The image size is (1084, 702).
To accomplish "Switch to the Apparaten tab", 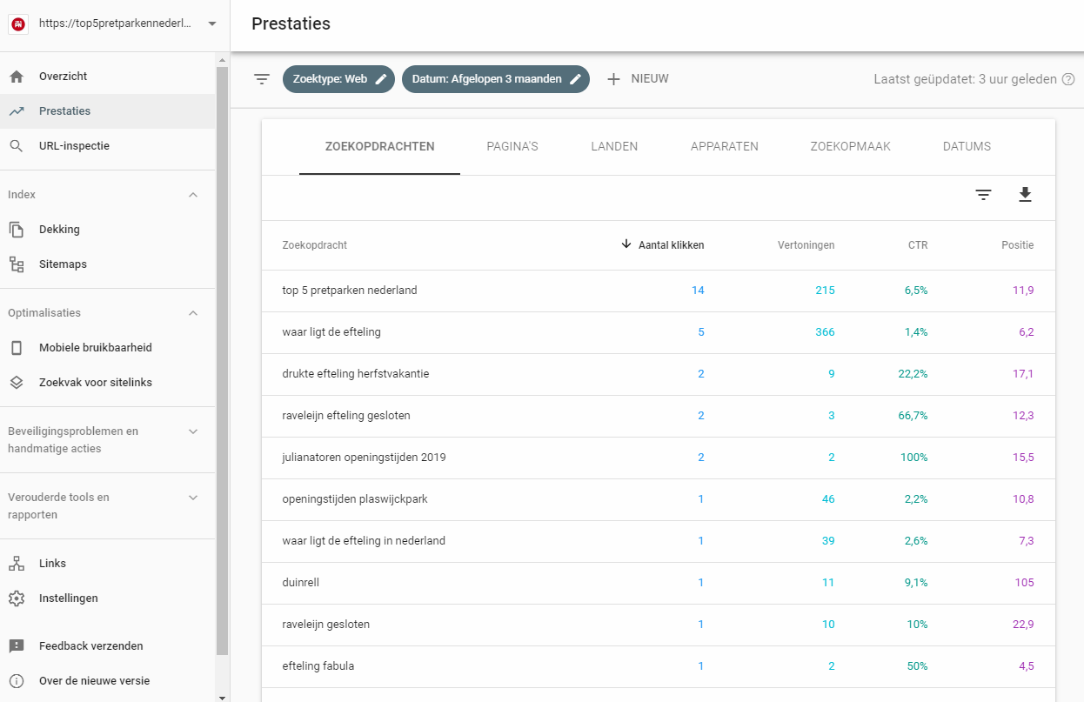I will tap(725, 147).
